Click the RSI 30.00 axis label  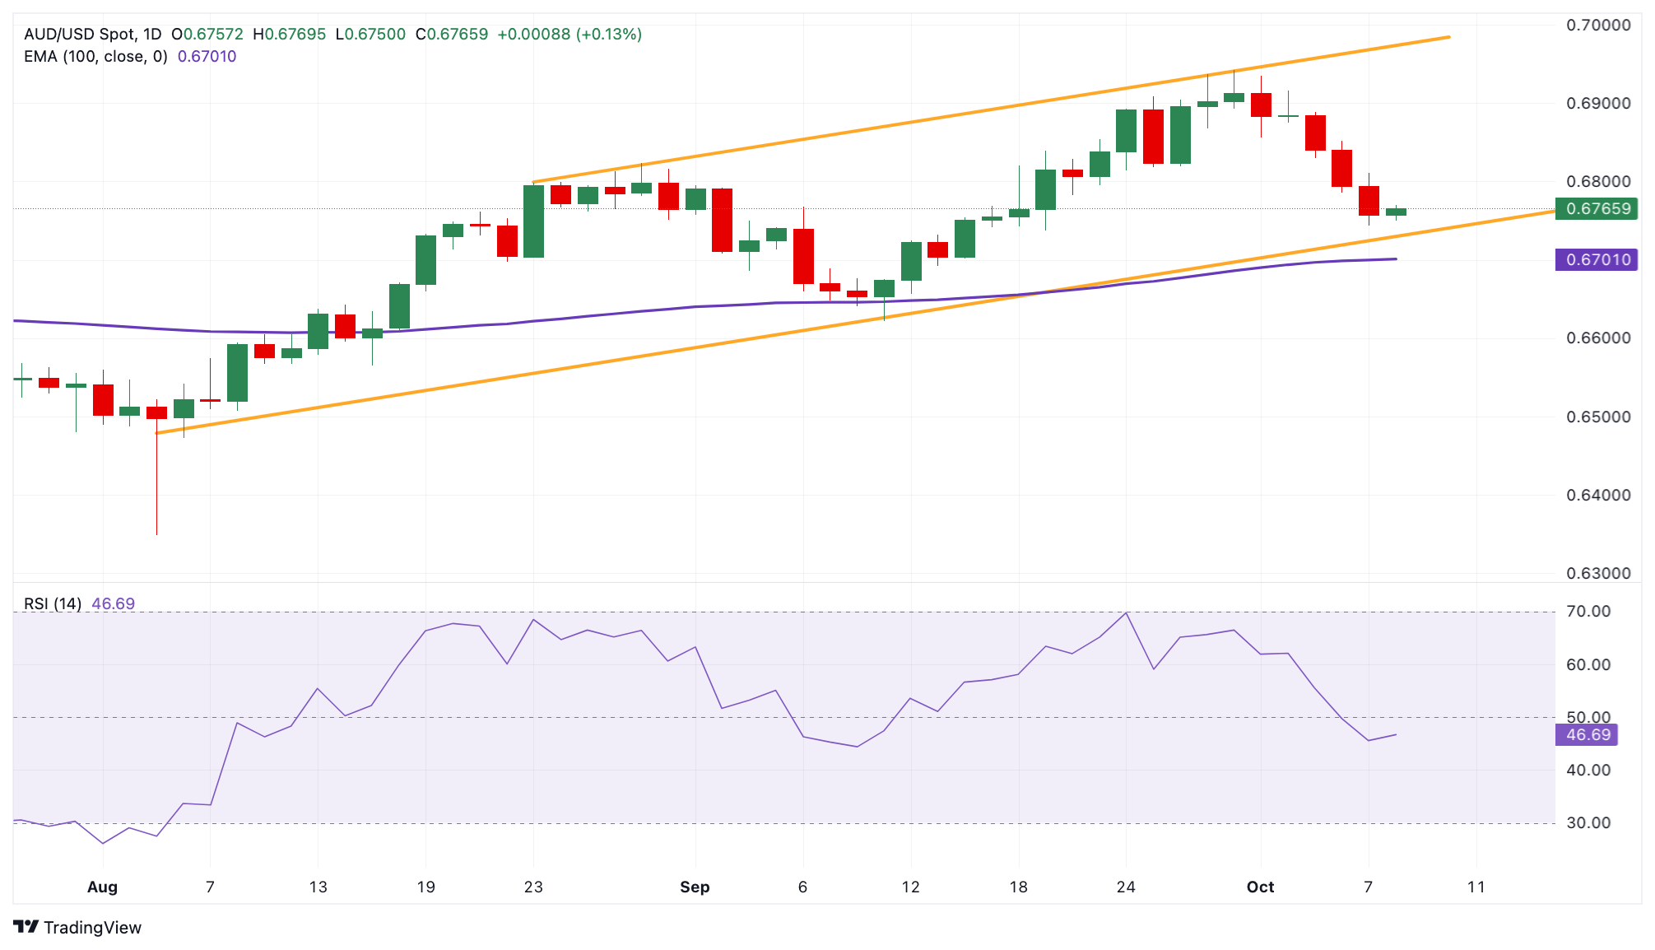click(1588, 823)
